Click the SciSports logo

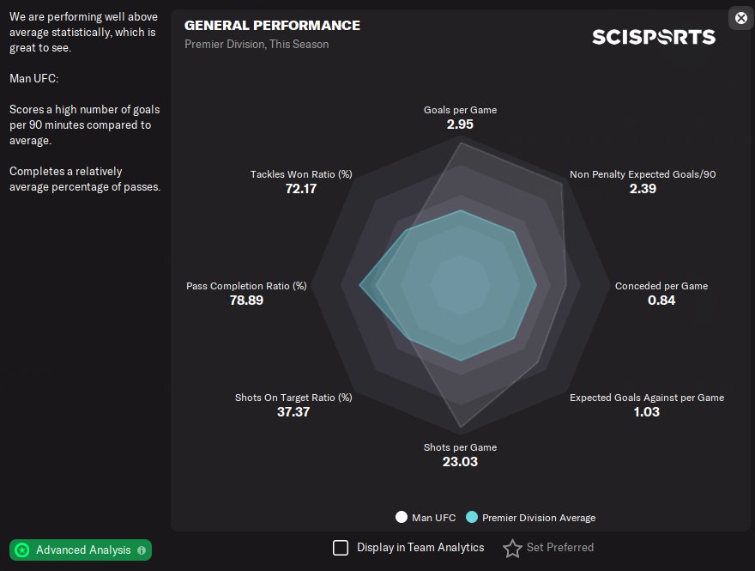point(654,37)
